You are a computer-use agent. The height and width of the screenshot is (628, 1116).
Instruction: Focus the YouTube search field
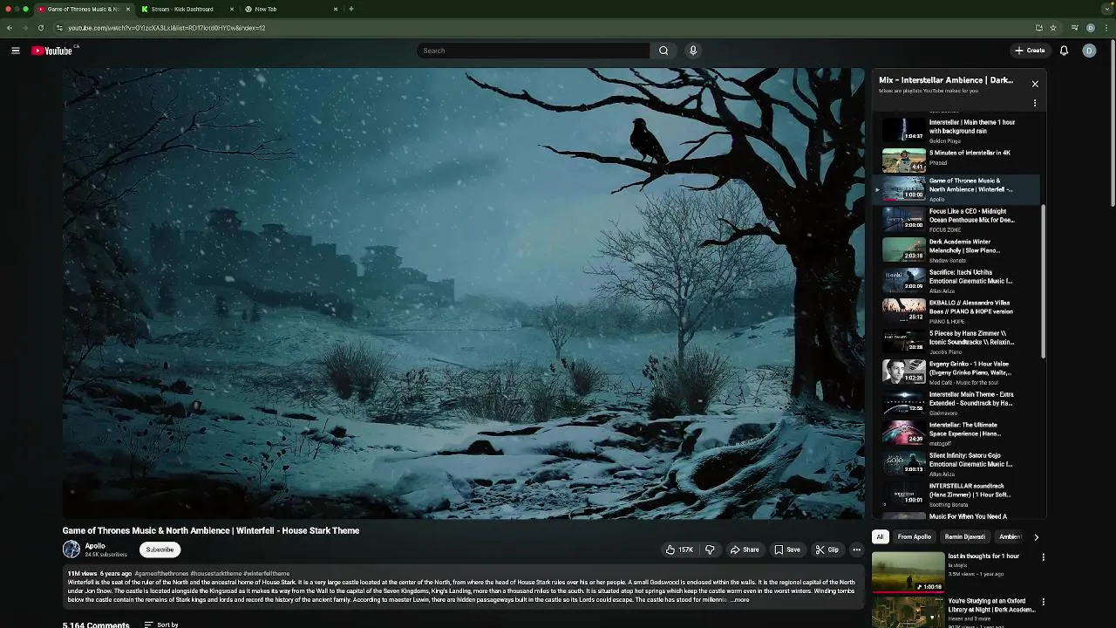tap(534, 51)
